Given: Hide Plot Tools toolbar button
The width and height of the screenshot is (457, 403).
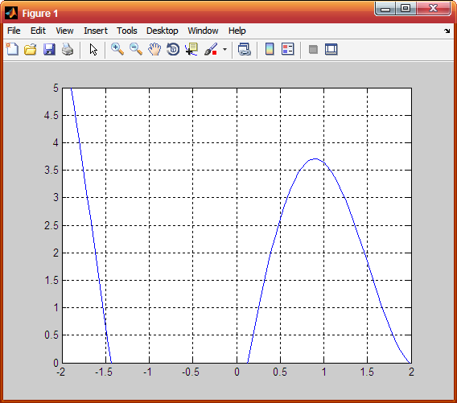Looking at the screenshot, I should pos(313,49).
